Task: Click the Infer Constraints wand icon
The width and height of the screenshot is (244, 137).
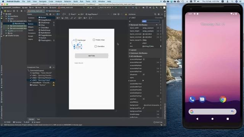Action: [75, 18]
